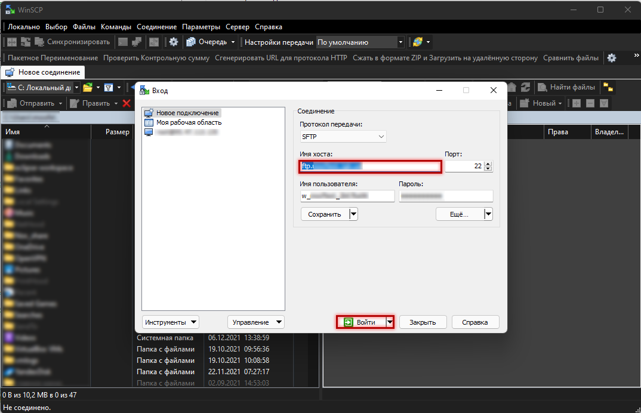The height and width of the screenshot is (413, 641).
Task: Expand the arrow next to globe refresh icon
Action: (x=428, y=42)
